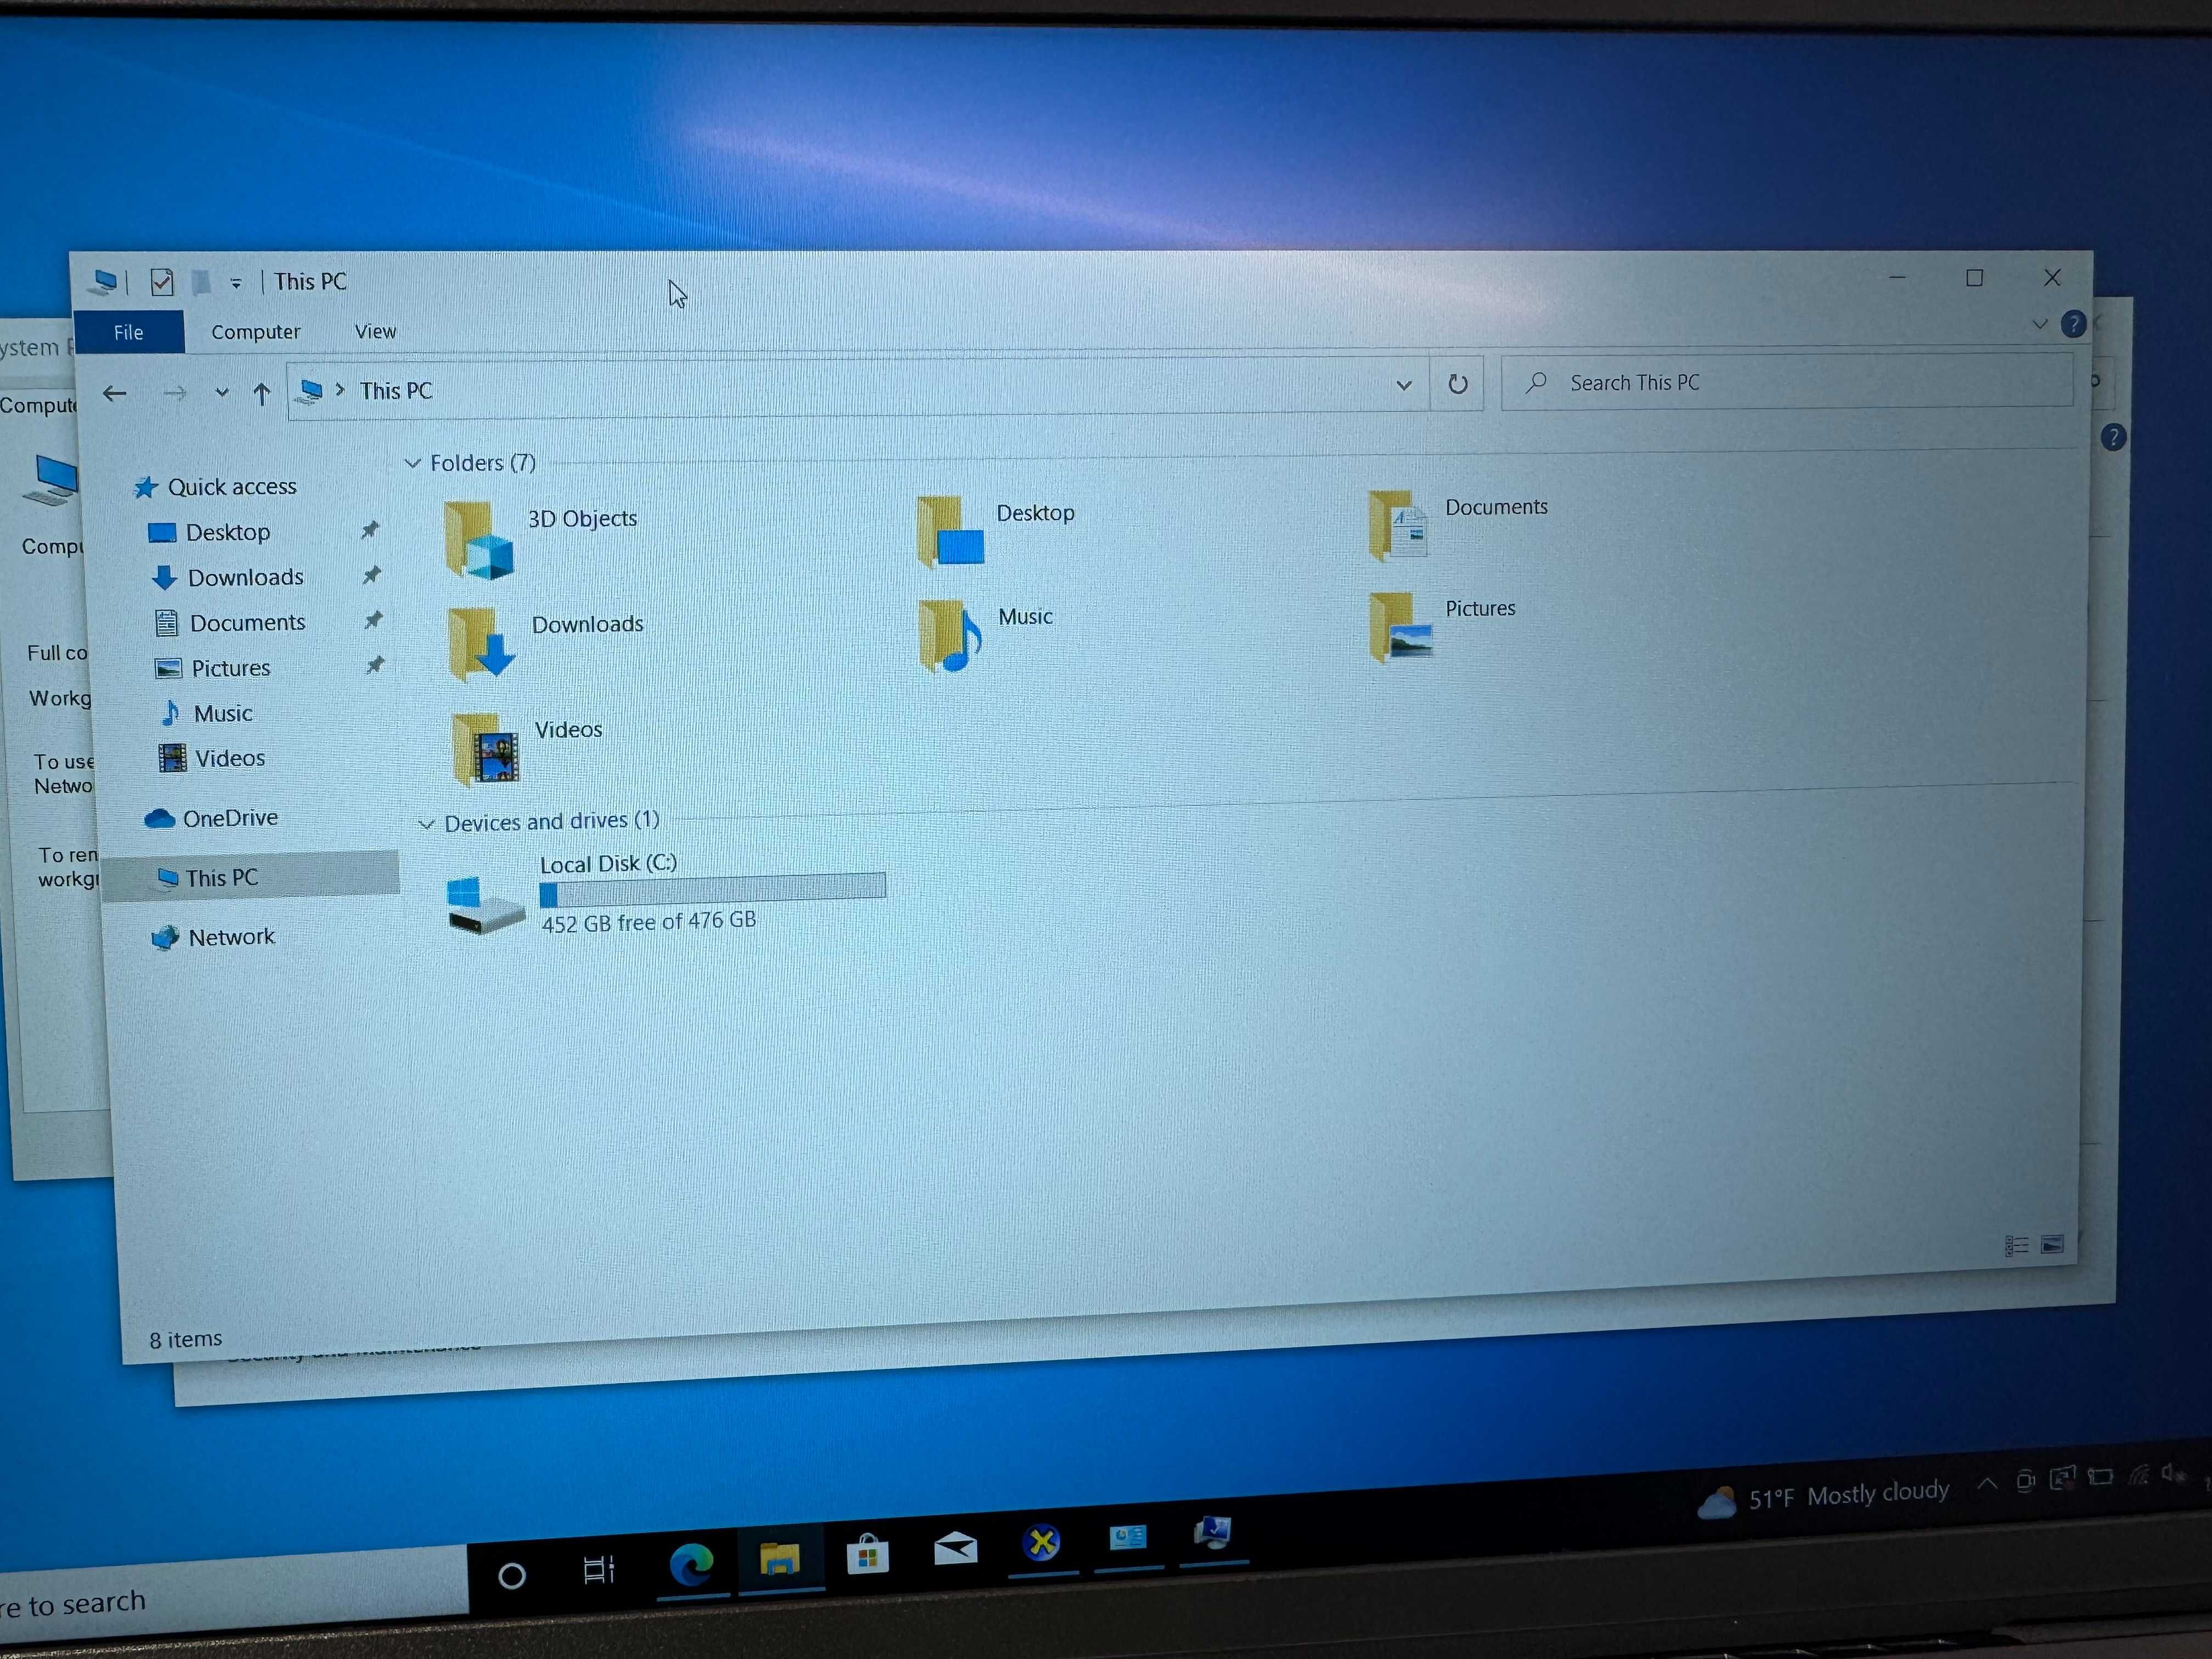Screen dimensions: 2212x1659
Task: Collapse the Devices and drives (1) group
Action: coord(426,824)
